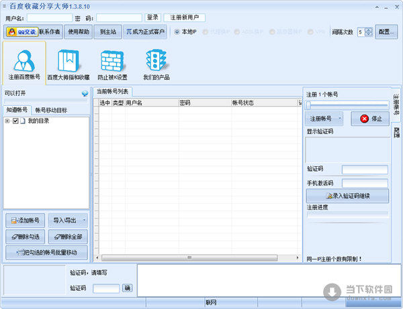Select the 当前帐号列表 tab
Screen dimensions: 403x309
112,92
